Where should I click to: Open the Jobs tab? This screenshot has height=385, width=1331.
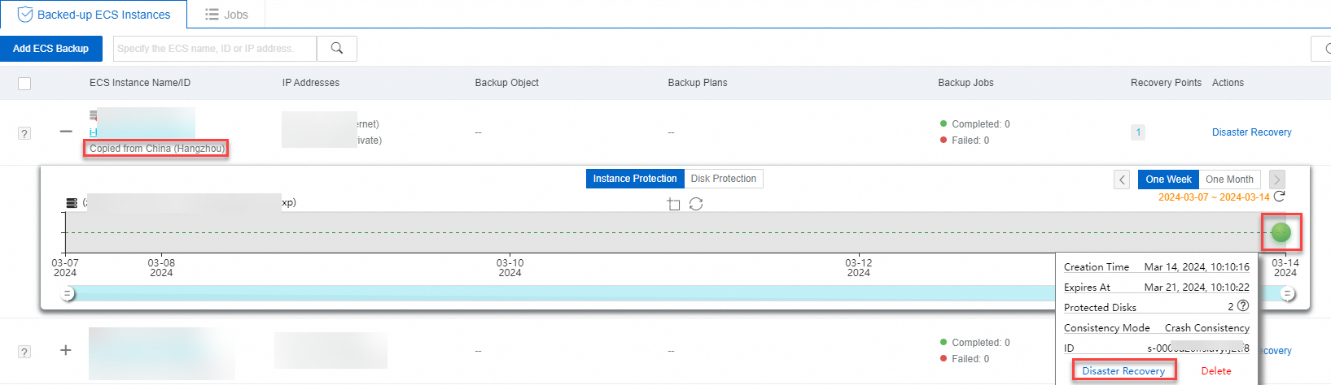pyautogui.click(x=226, y=15)
